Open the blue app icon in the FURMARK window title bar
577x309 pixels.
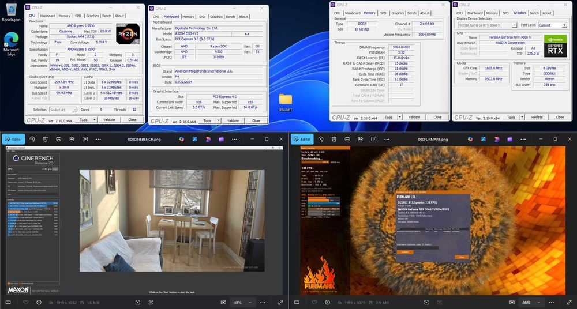(x=484, y=139)
